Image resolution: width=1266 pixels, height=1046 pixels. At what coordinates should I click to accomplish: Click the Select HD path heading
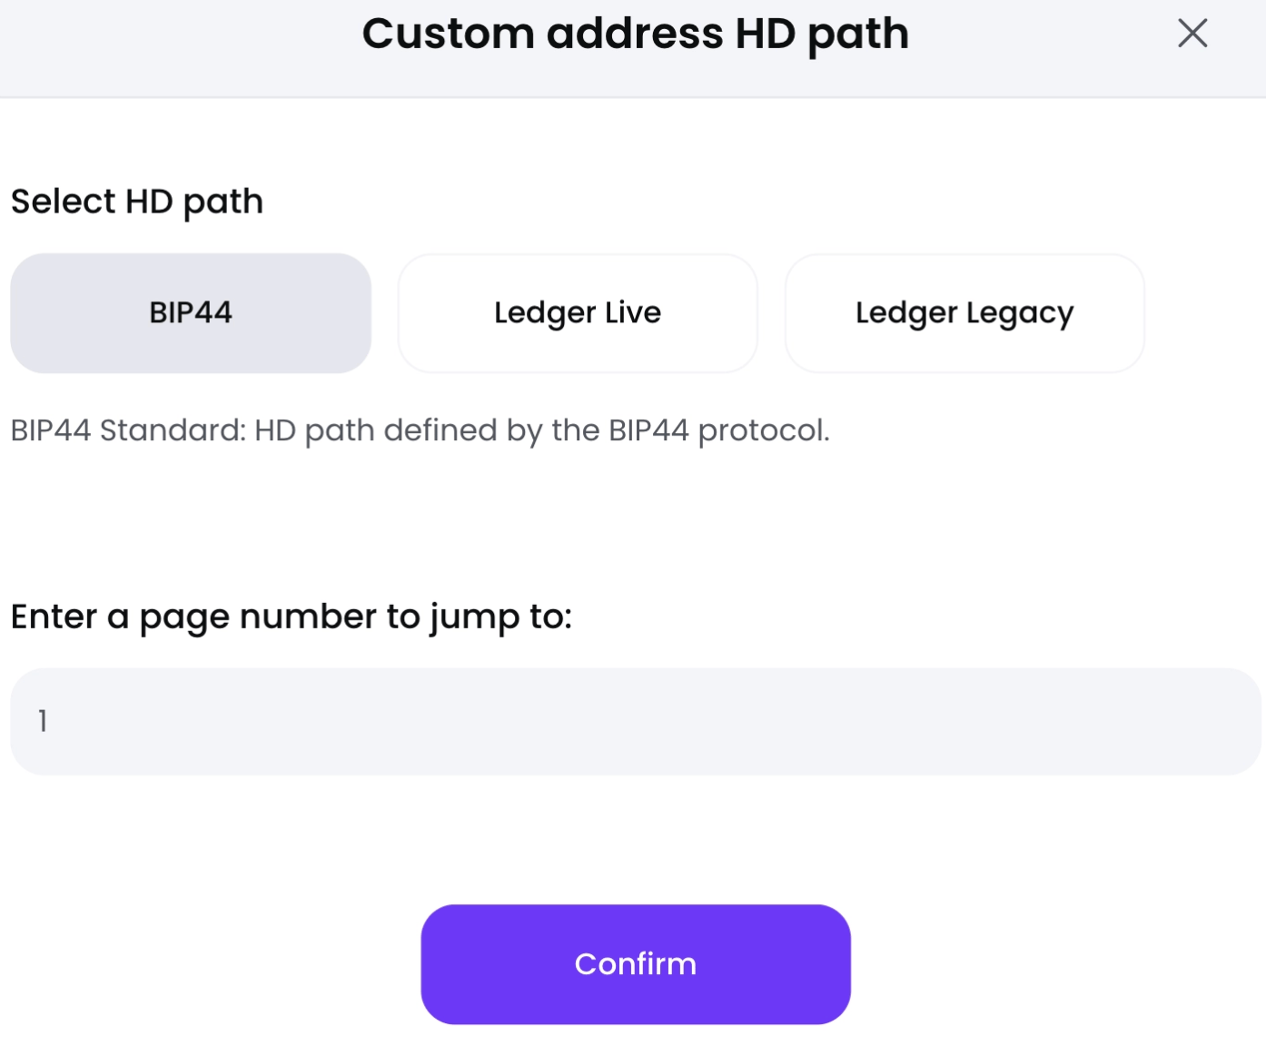(137, 202)
